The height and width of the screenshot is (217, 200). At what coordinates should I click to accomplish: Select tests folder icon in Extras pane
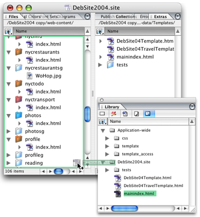[x=110, y=64]
